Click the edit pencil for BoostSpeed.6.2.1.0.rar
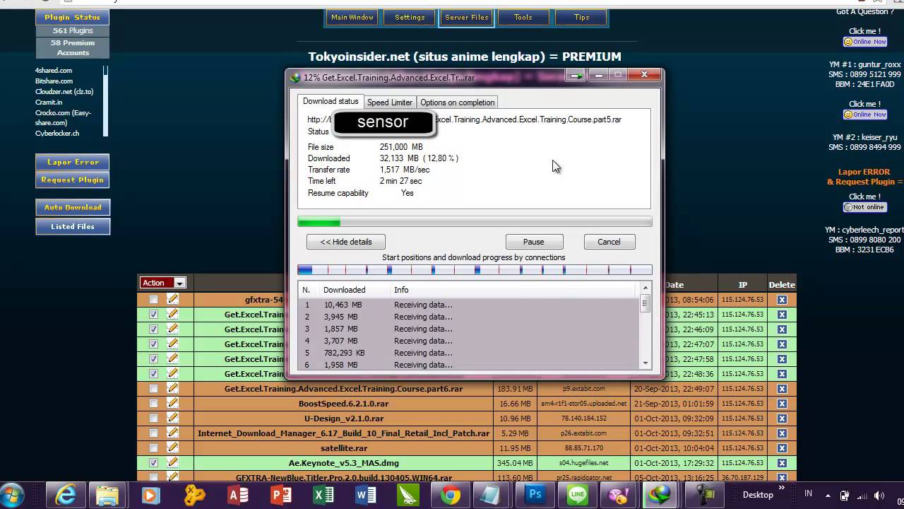The height and width of the screenshot is (509, 904). click(172, 403)
